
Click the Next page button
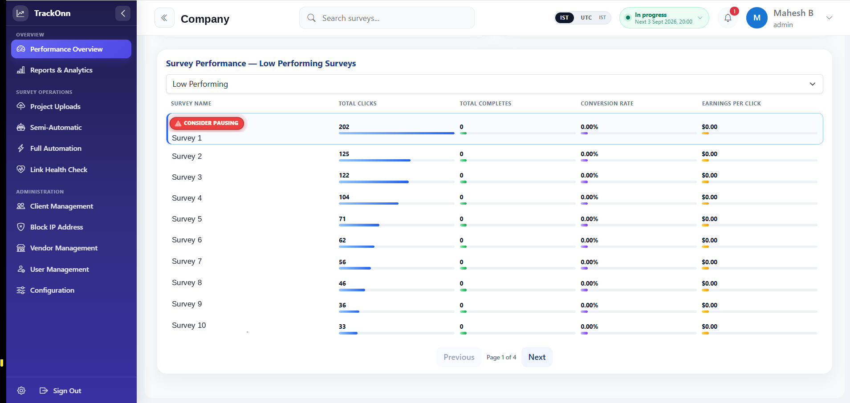tap(537, 357)
